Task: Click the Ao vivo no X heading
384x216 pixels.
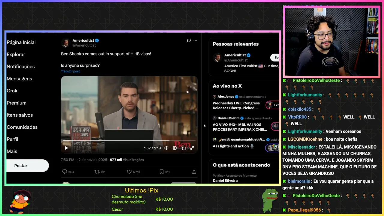Action: pyautogui.click(x=227, y=86)
